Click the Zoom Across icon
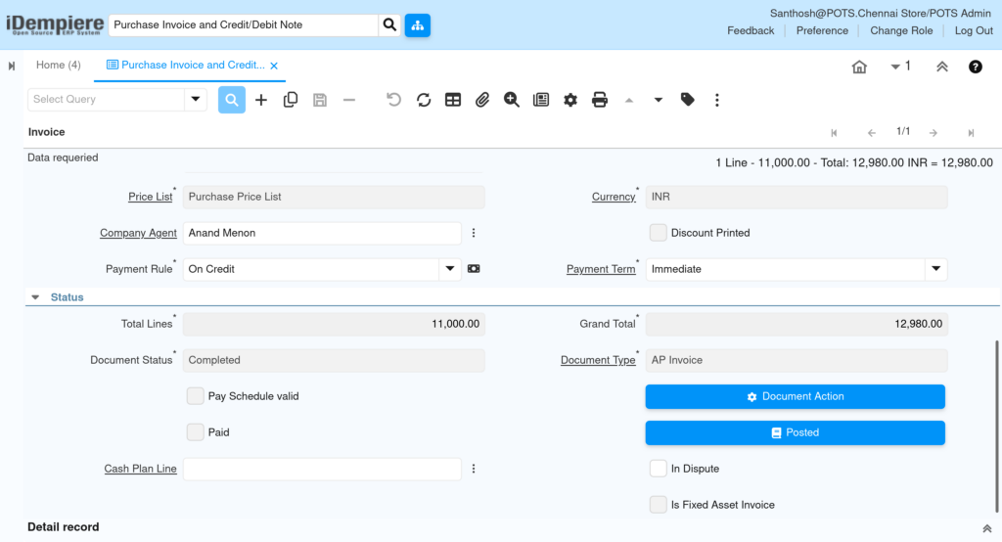The height and width of the screenshot is (542, 1002). (x=511, y=100)
